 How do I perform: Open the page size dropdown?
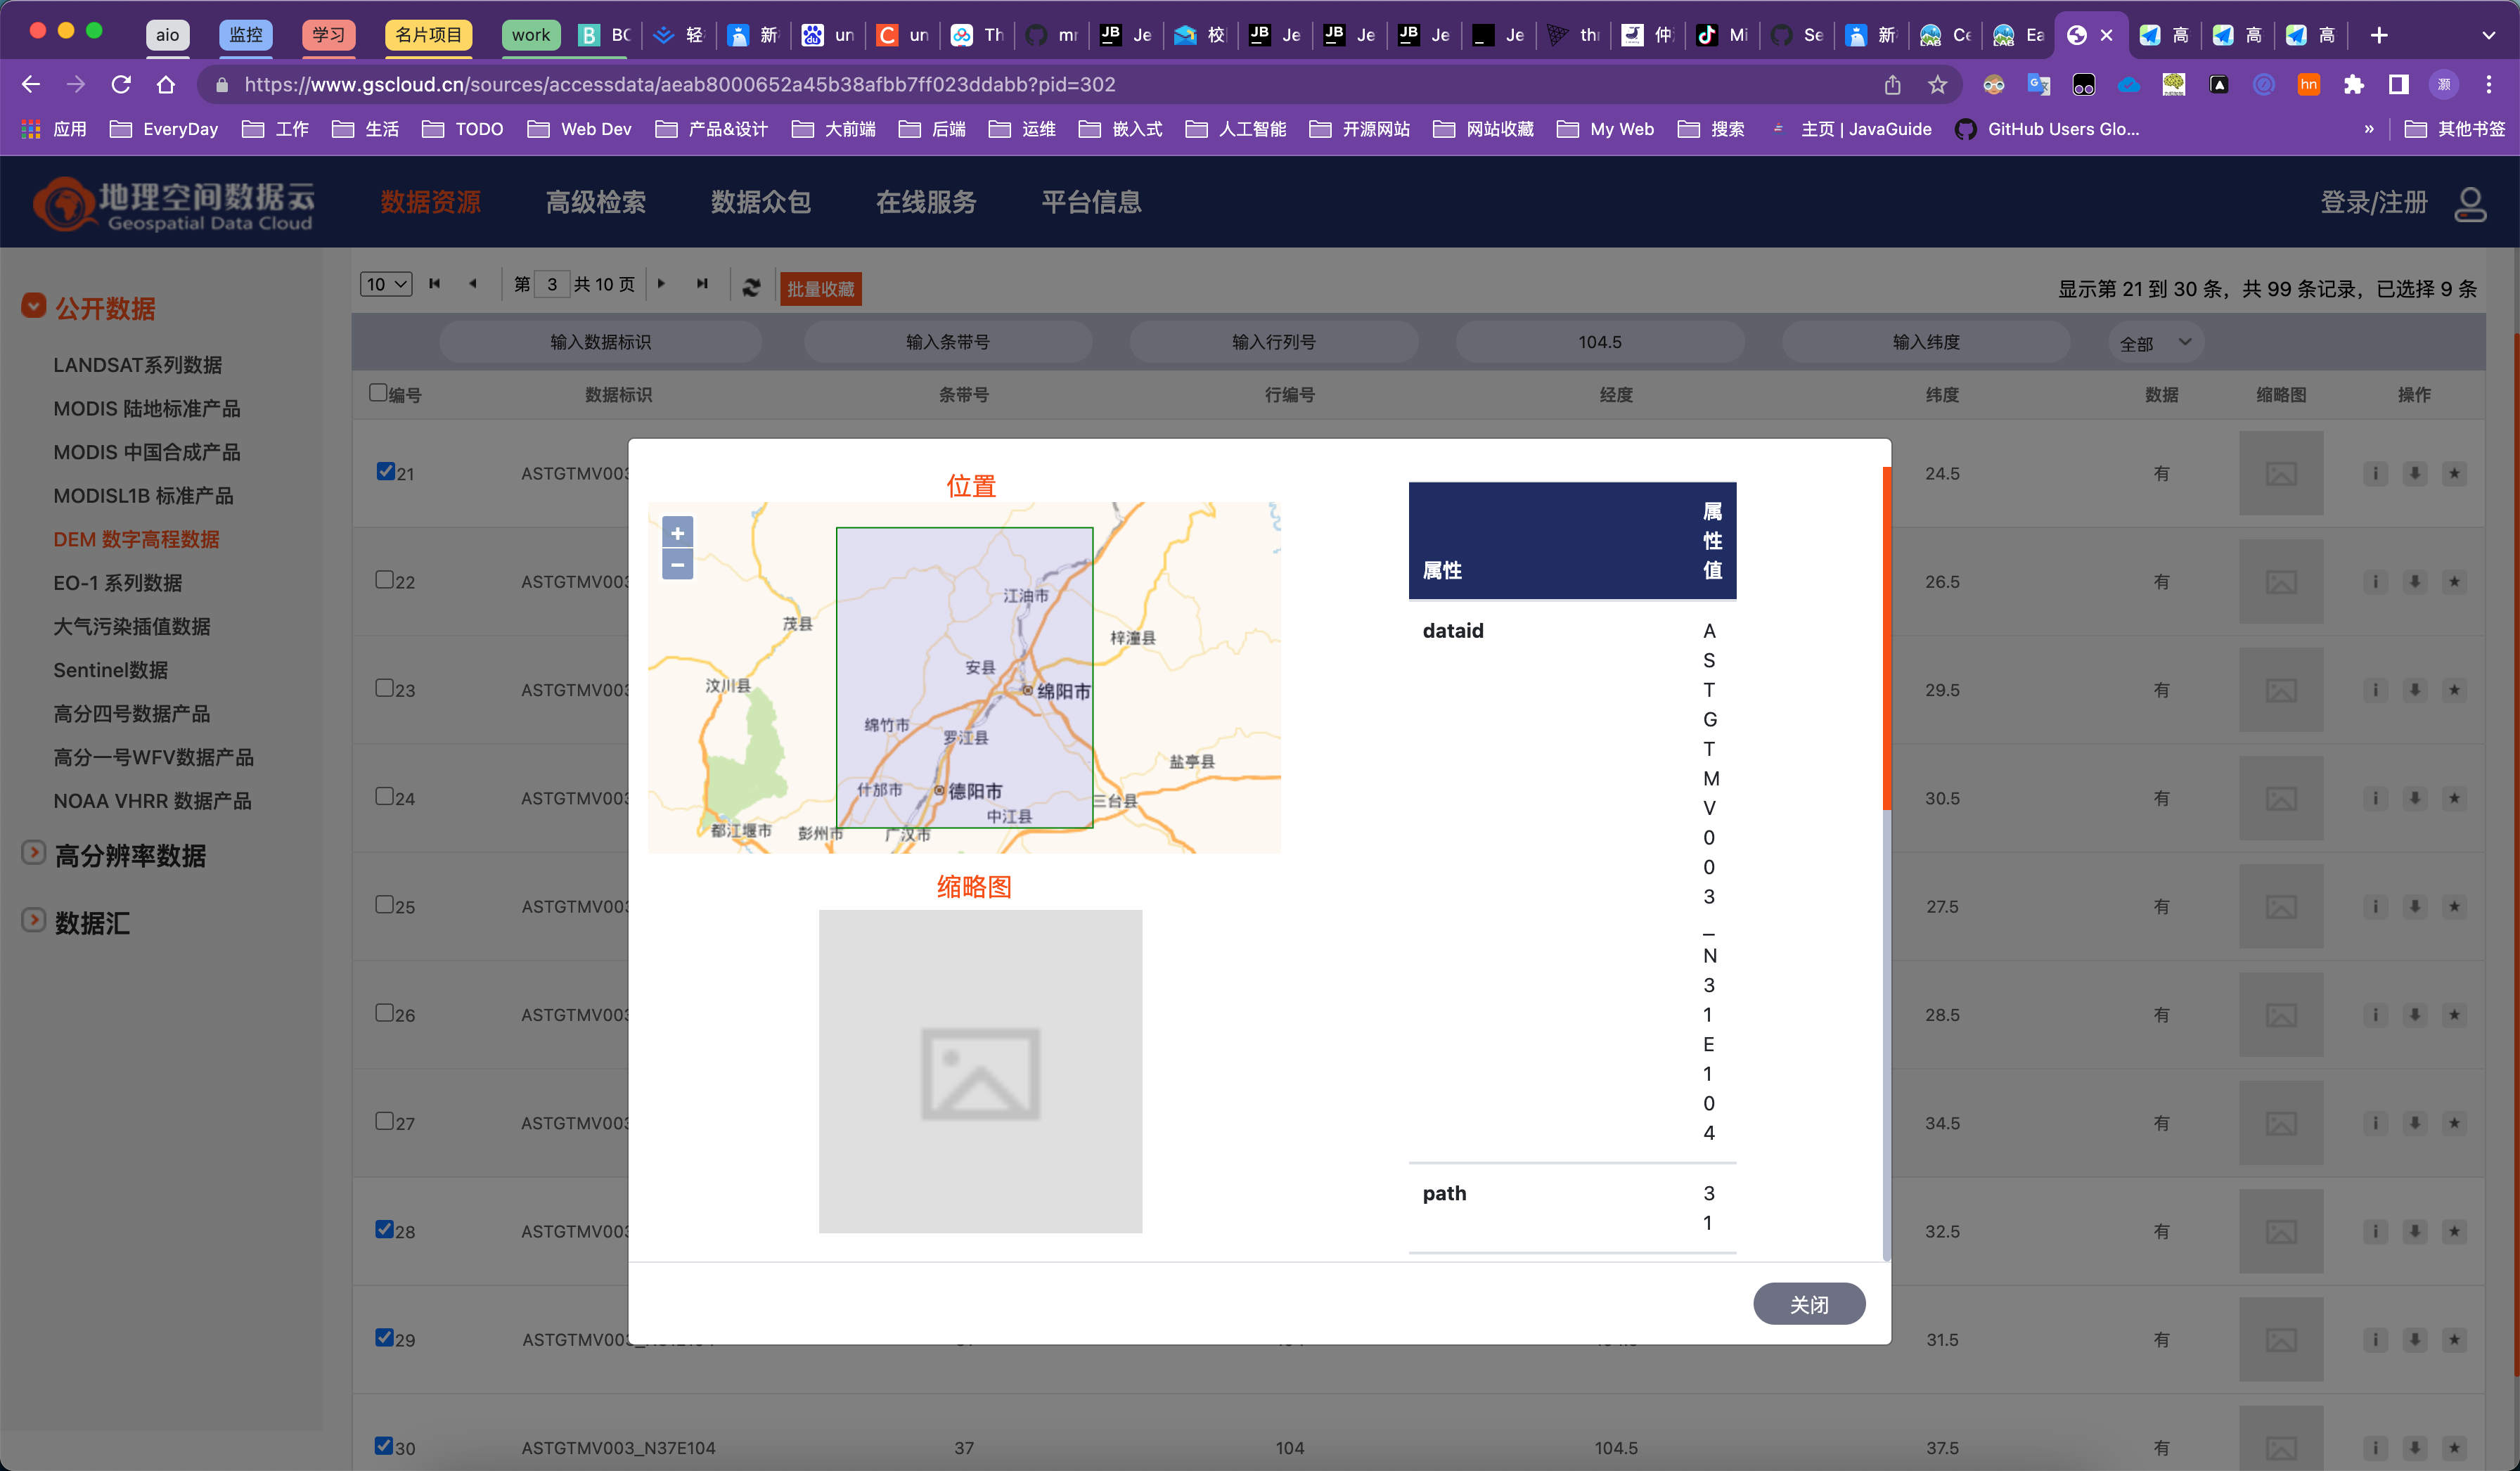(385, 284)
